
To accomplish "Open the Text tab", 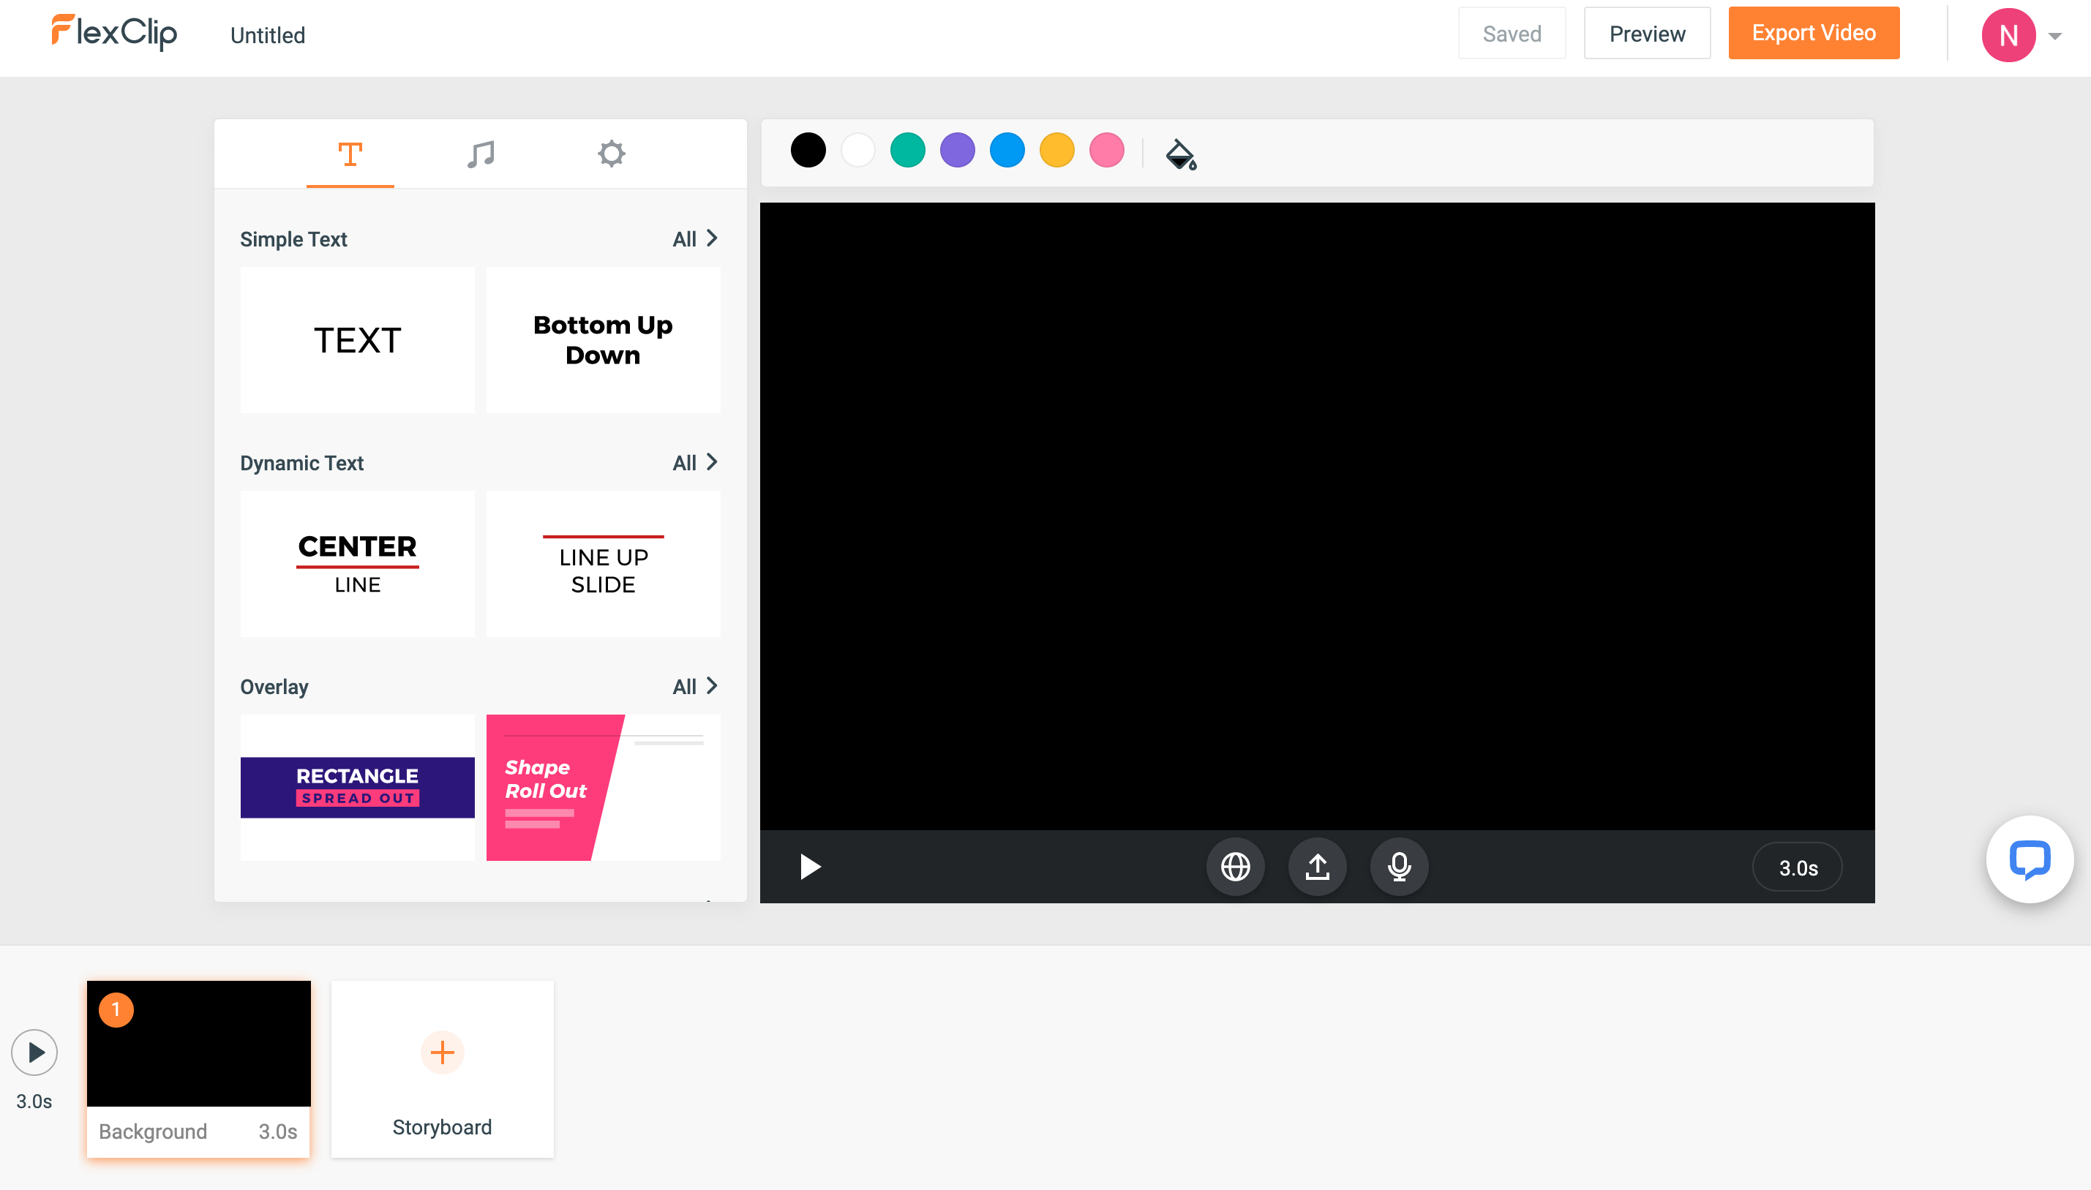I will (350, 154).
